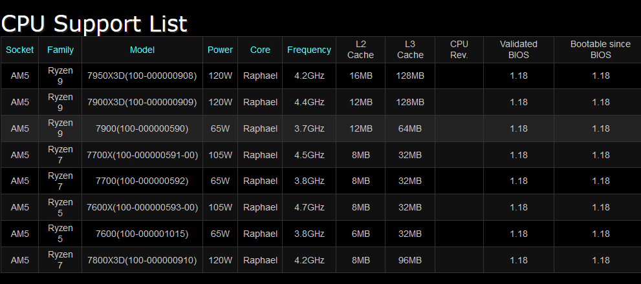Select the 7700(100-000000592) model cell

tap(142, 181)
